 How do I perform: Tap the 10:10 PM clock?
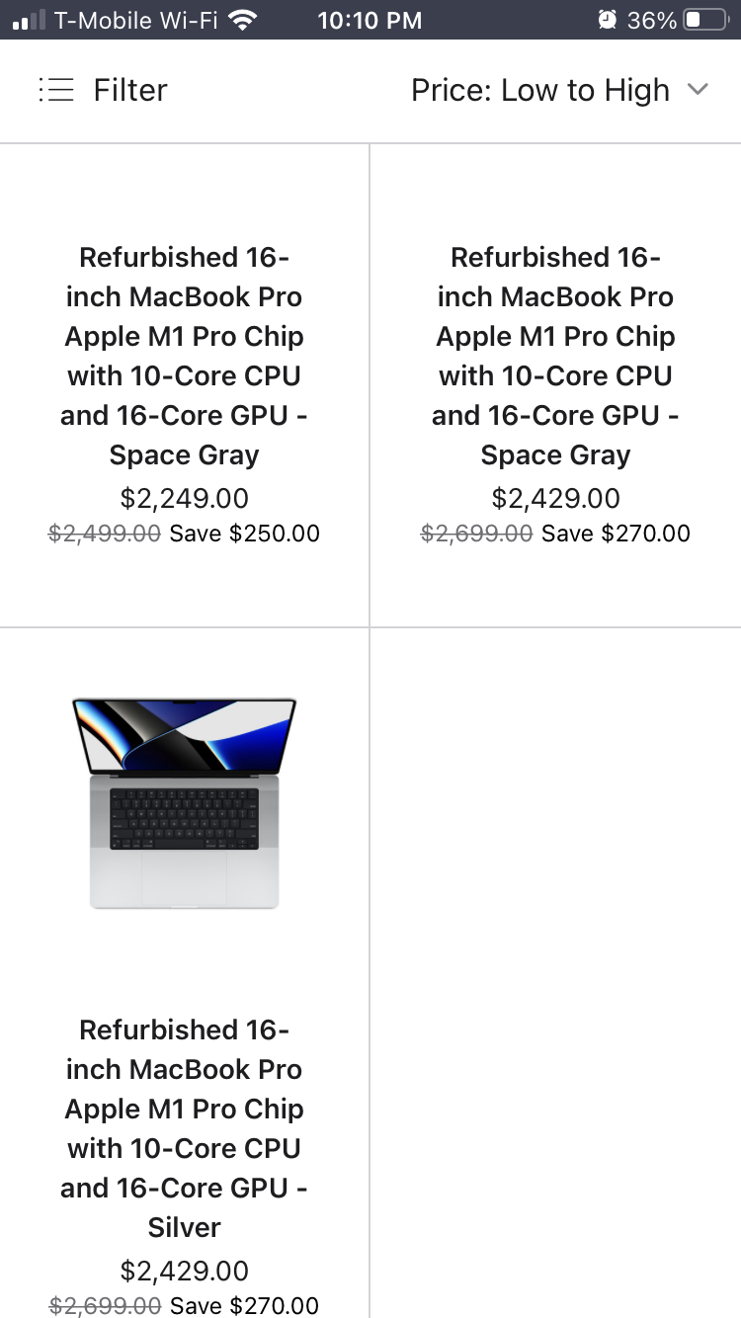(x=370, y=20)
